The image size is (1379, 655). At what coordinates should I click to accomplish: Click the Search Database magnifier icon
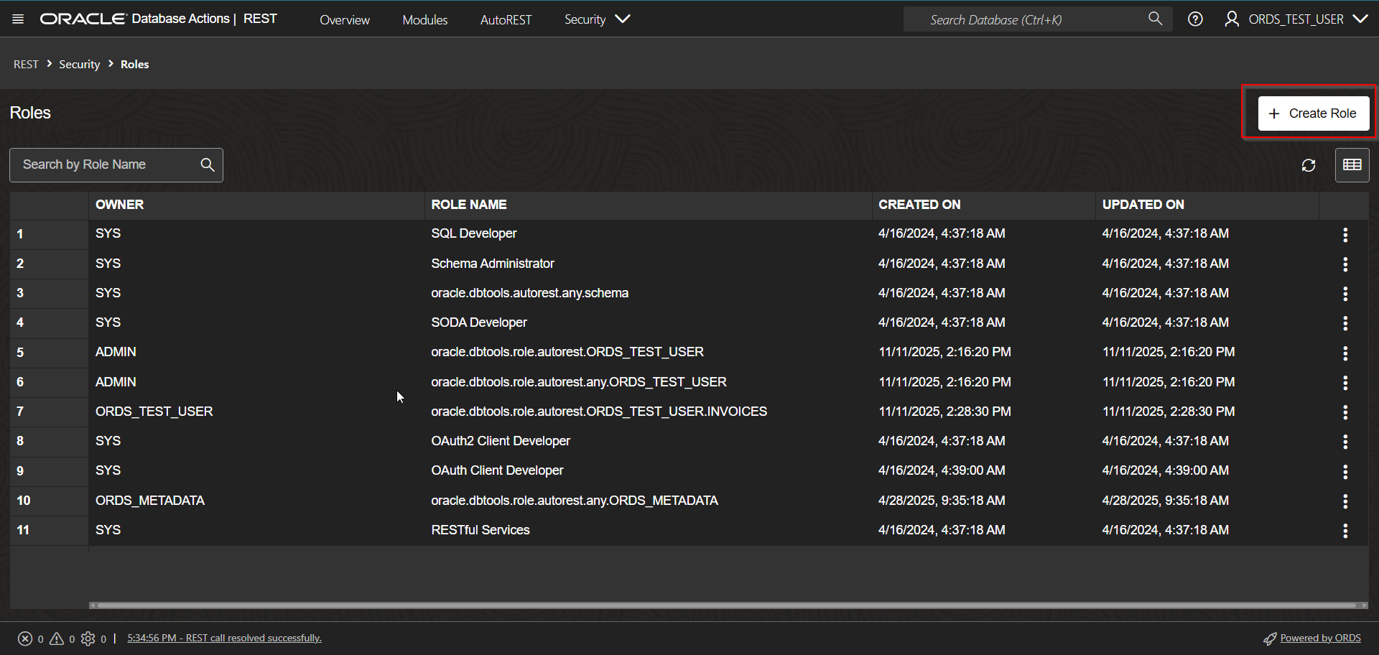1155,19
